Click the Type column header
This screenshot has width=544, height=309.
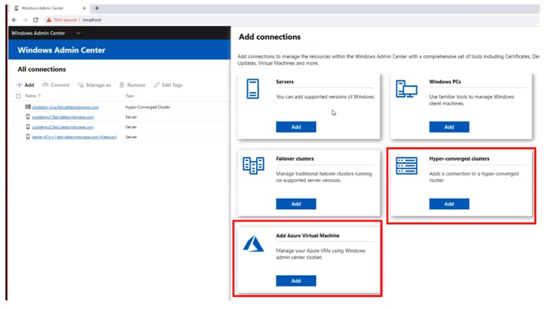coord(129,96)
